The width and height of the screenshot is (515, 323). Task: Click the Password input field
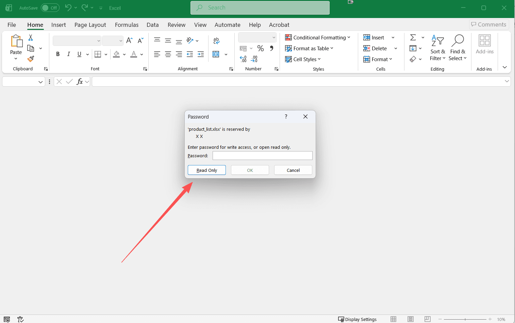[262, 156]
